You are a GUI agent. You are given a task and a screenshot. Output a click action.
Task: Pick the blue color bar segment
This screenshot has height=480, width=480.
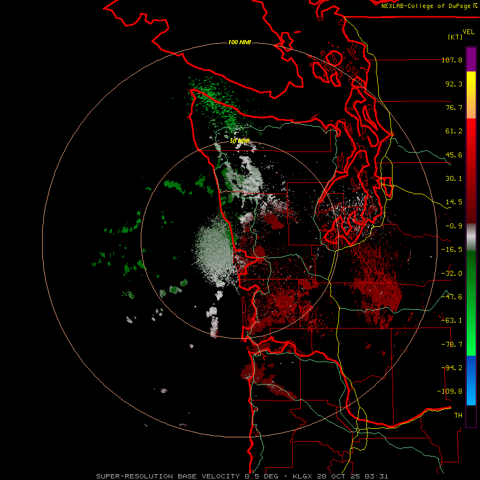pyautogui.click(x=471, y=380)
